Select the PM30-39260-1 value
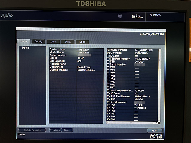 (143, 59)
